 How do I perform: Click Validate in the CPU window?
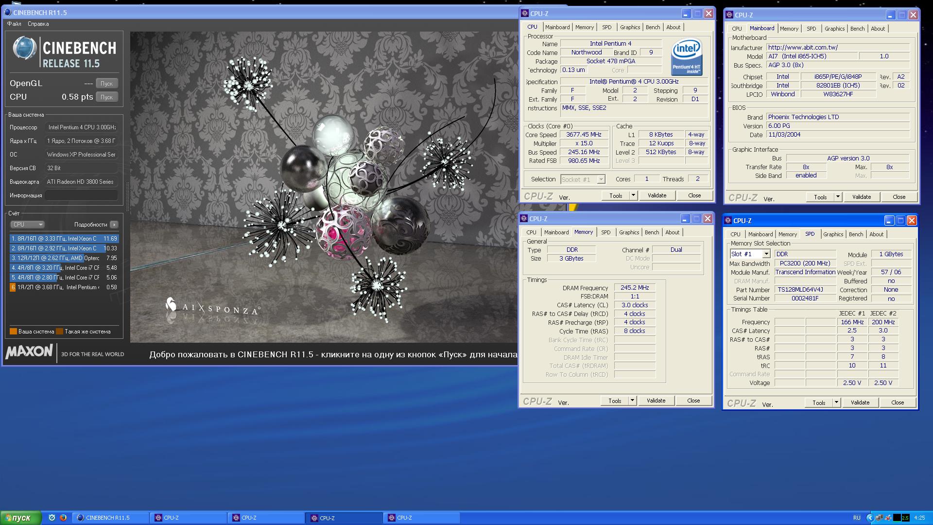657,195
